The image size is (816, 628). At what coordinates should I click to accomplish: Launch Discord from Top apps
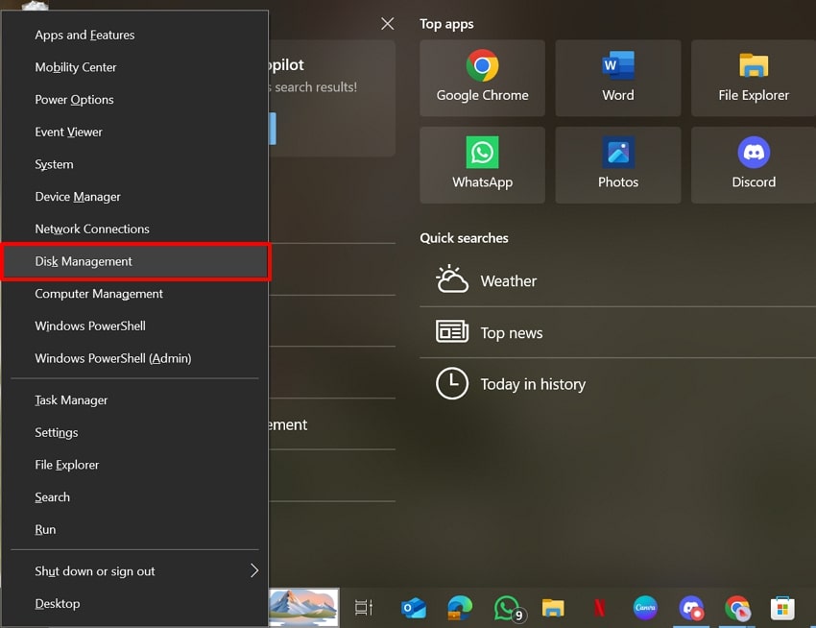[754, 164]
